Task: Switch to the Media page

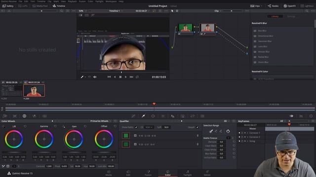Action: coord(109,173)
